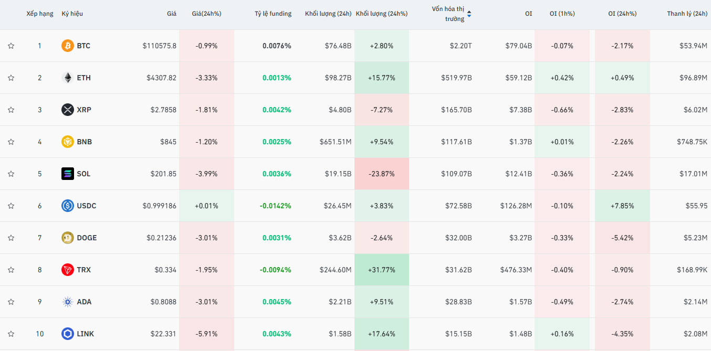The height and width of the screenshot is (351, 711).
Task: Click the Chainlink LINK icon
Action: tap(68, 334)
